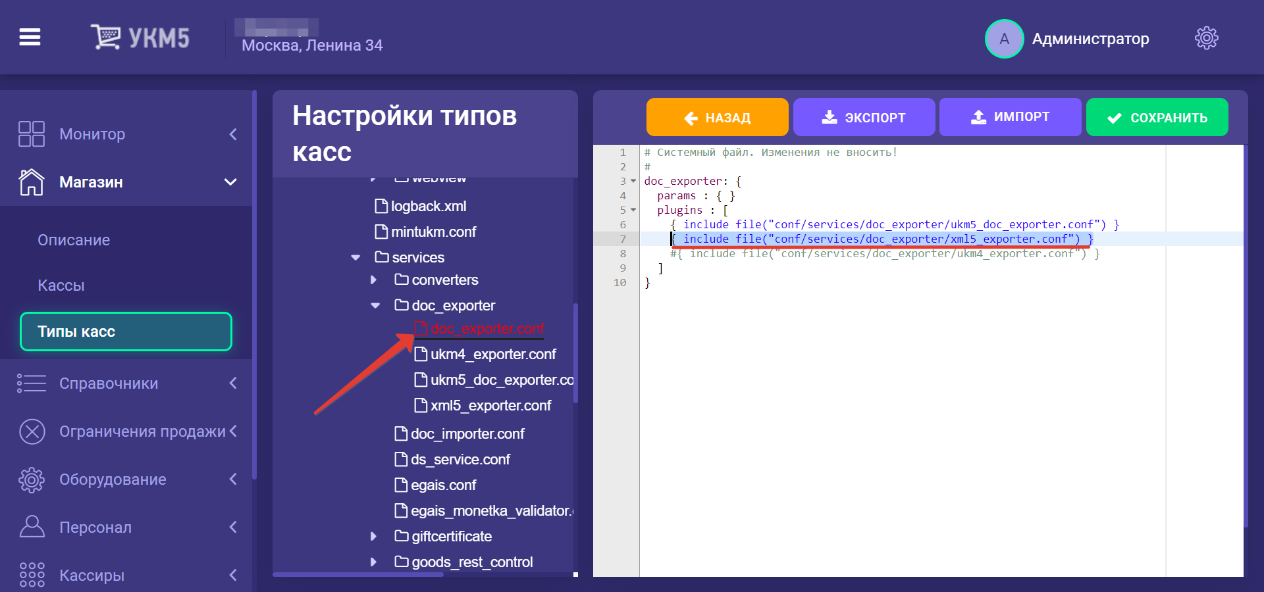The height and width of the screenshot is (592, 1264).
Task: Click the Магазин house icon
Action: [31, 182]
